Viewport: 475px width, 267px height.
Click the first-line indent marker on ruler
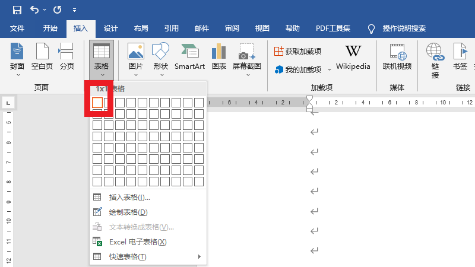(x=309, y=98)
